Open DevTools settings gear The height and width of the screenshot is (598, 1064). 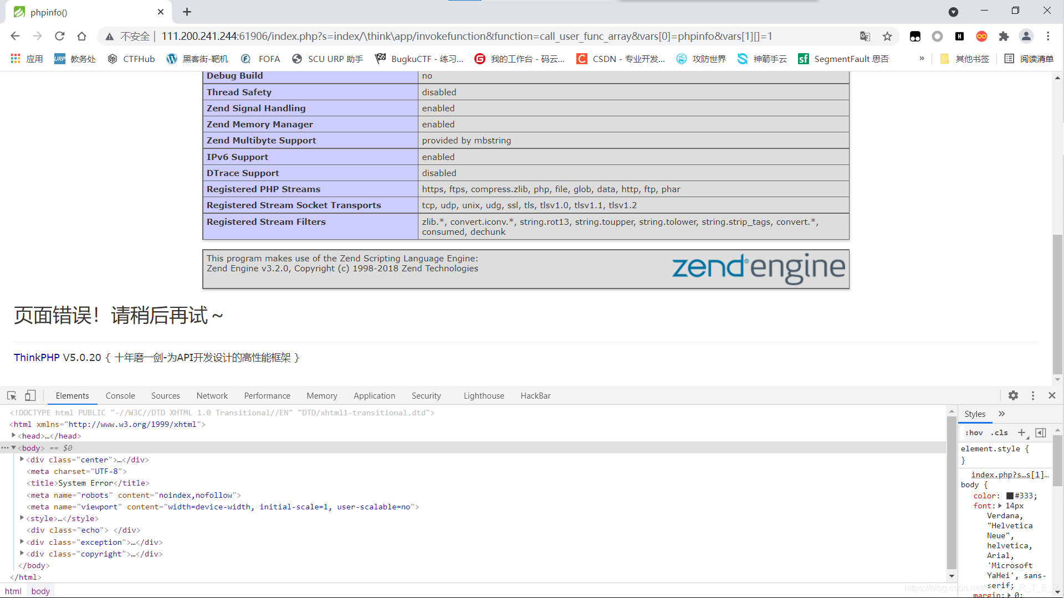click(x=1013, y=395)
